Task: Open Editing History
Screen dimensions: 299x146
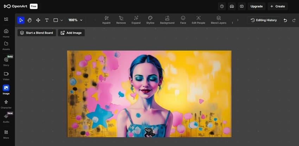Action: (x=263, y=20)
